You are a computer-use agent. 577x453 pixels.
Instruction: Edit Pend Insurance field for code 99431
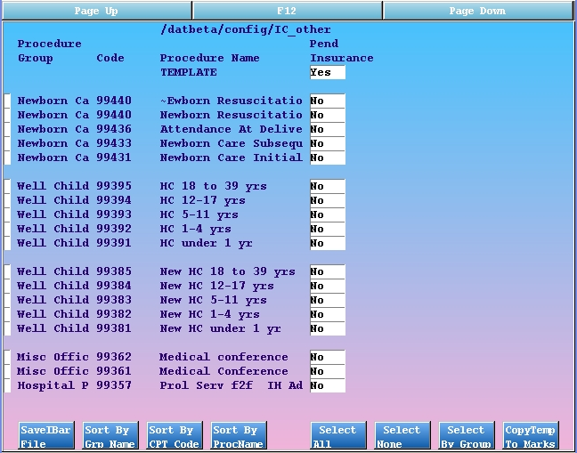(x=328, y=158)
